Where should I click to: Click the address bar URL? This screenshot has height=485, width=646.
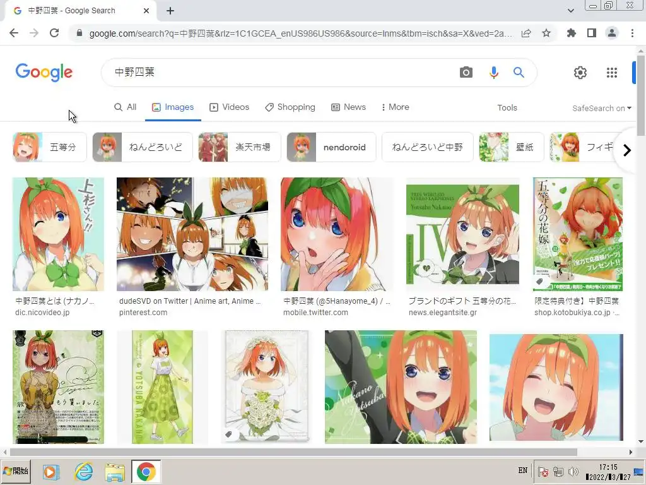click(301, 33)
